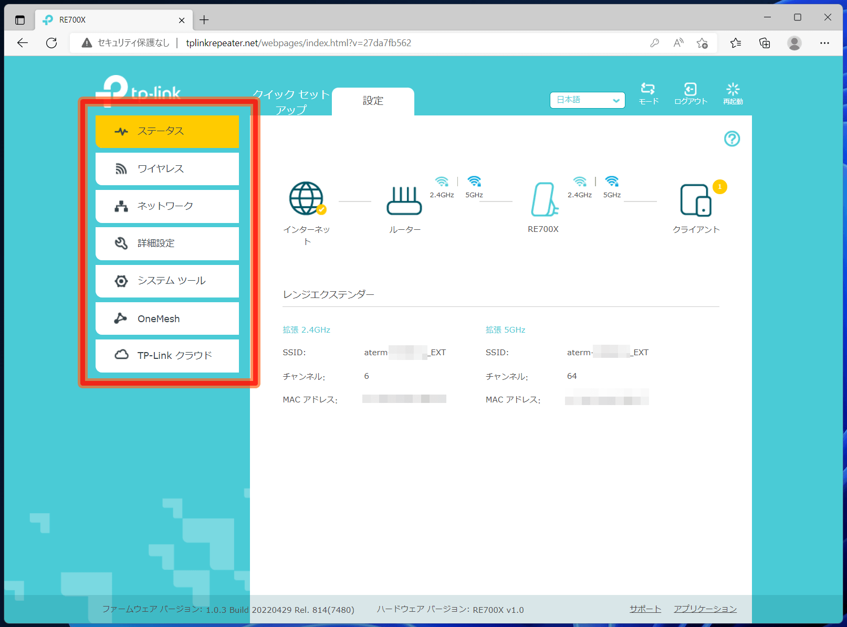Open the TP-Link クラウド menu
The height and width of the screenshot is (627, 847).
167,356
